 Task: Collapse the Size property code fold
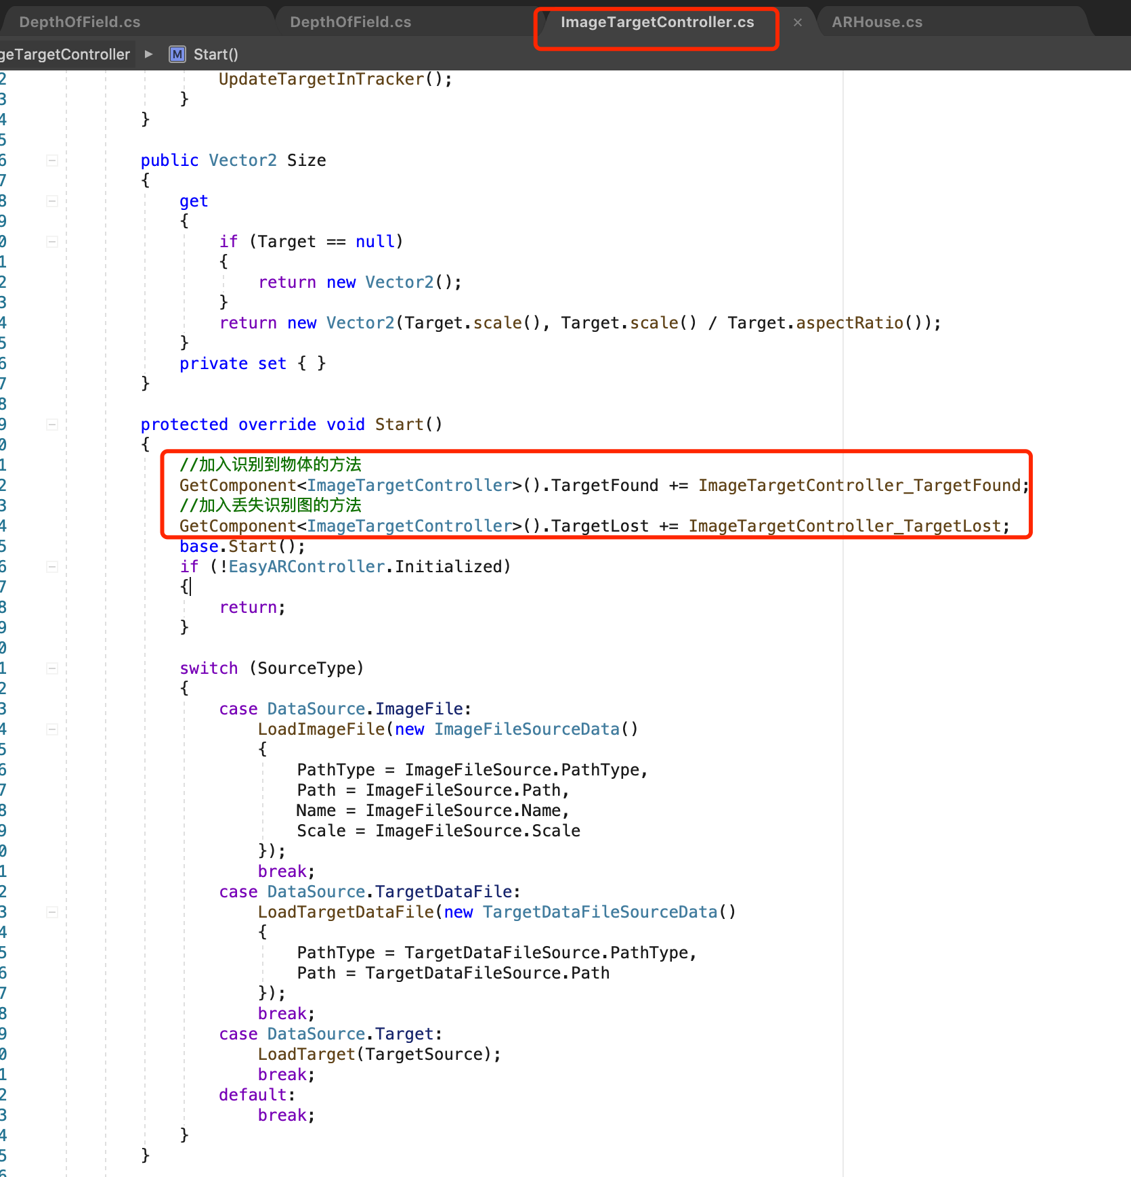point(51,160)
